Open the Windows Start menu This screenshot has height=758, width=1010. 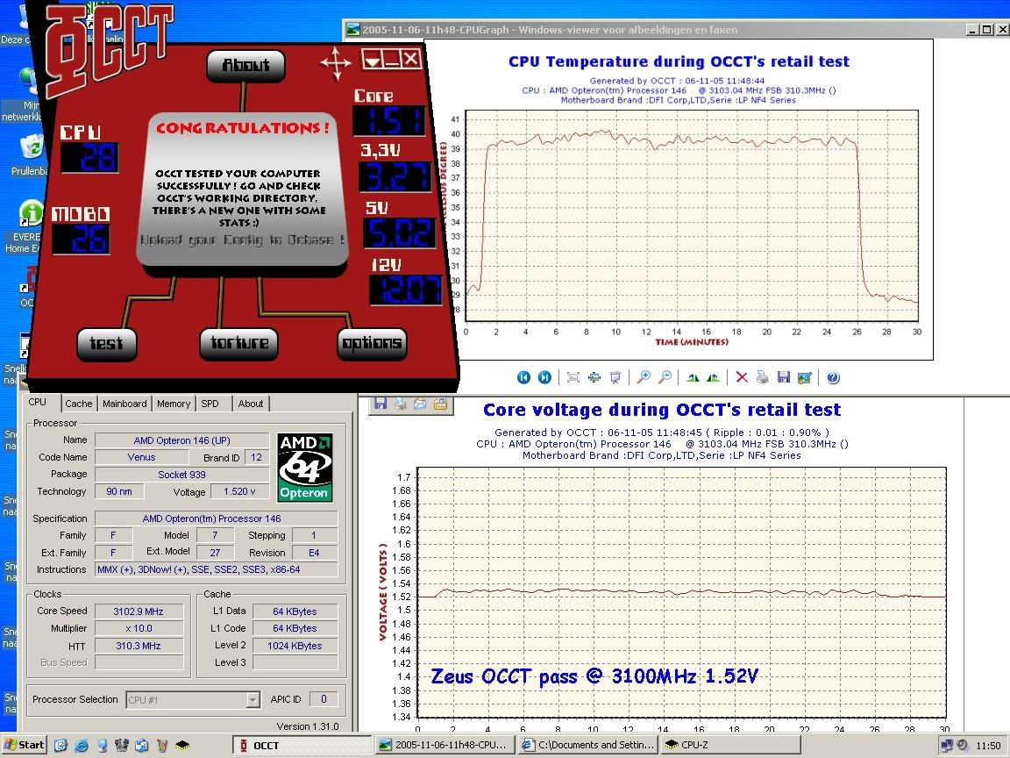[25, 745]
